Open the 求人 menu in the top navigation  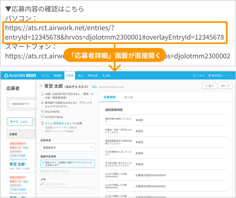80,76
